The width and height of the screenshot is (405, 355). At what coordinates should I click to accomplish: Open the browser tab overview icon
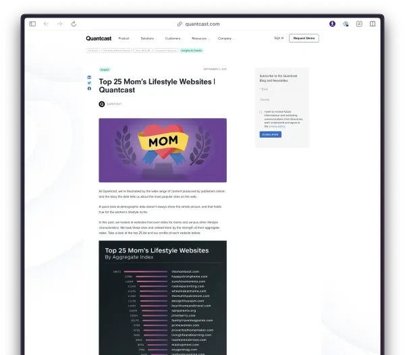(x=359, y=24)
